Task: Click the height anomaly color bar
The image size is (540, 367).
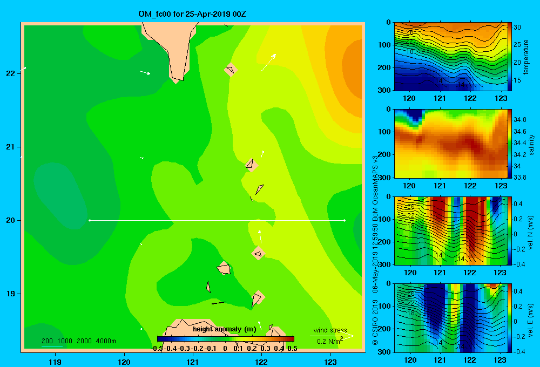Action: click(226, 339)
